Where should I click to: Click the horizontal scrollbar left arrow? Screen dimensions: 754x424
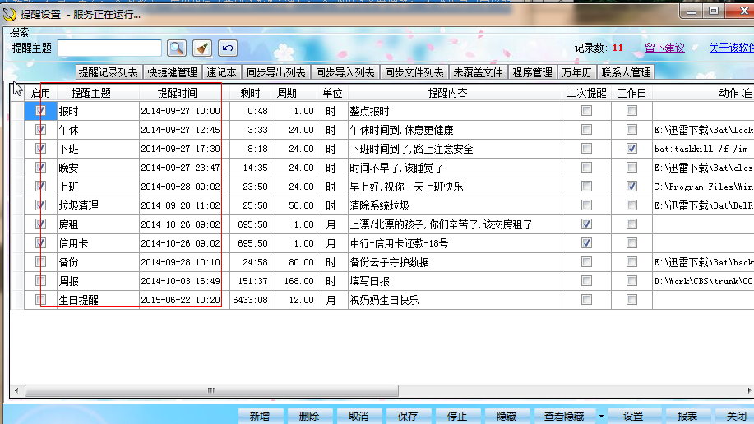(16, 390)
